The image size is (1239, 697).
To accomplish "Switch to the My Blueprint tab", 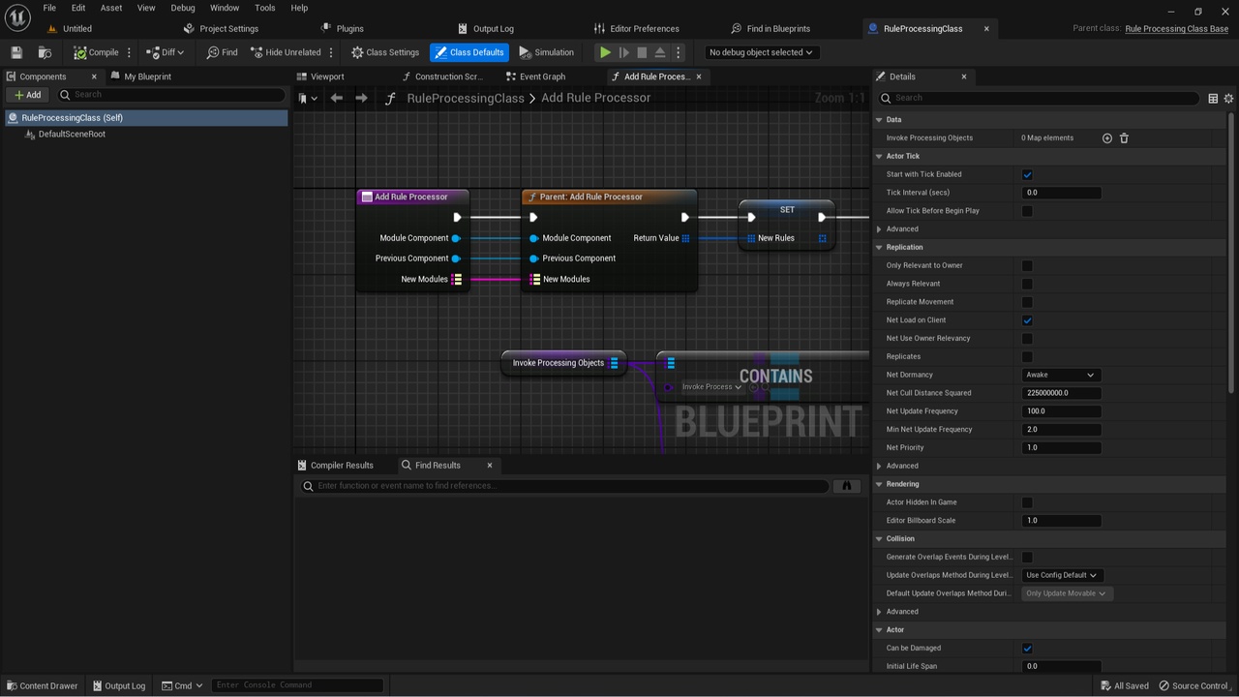I will click(147, 76).
